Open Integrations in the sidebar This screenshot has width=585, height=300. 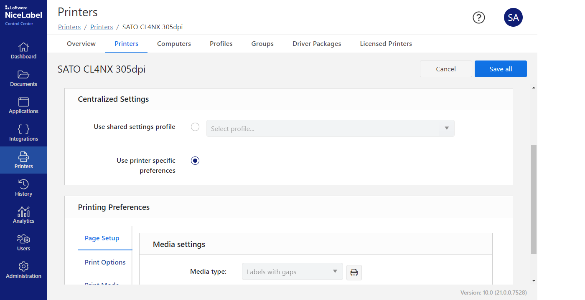pos(23,133)
